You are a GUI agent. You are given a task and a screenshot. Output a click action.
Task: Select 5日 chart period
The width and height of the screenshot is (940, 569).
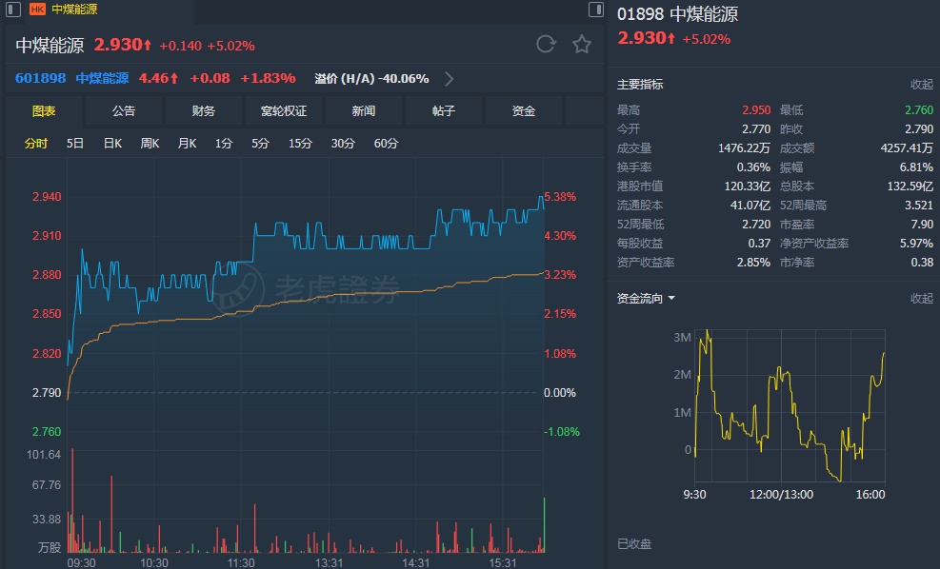pyautogui.click(x=75, y=143)
